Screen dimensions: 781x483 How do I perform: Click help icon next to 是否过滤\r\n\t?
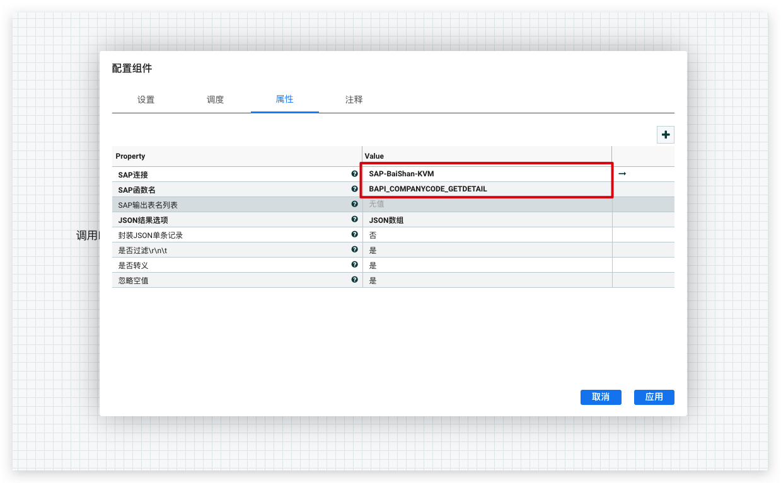pyautogui.click(x=354, y=249)
